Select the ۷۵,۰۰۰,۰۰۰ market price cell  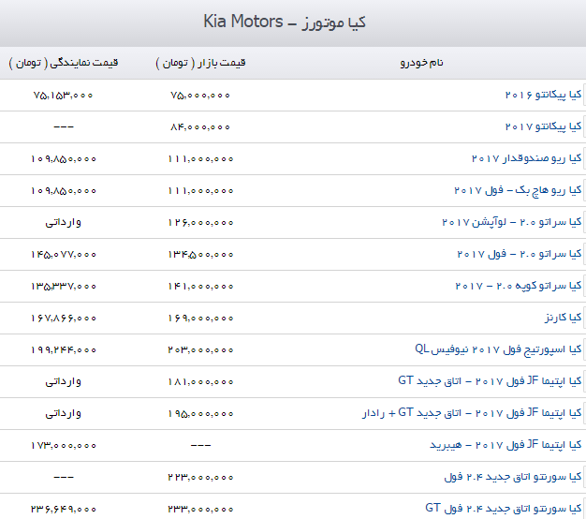[x=200, y=96]
